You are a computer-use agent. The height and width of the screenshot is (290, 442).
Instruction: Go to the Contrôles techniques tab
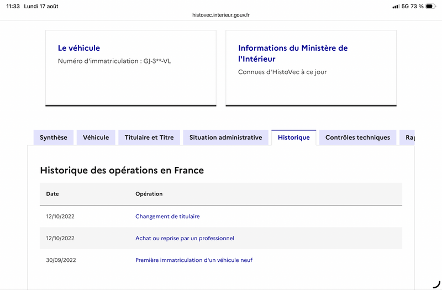tap(357, 138)
